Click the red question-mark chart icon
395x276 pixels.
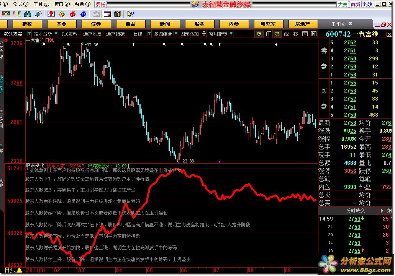(51, 14)
